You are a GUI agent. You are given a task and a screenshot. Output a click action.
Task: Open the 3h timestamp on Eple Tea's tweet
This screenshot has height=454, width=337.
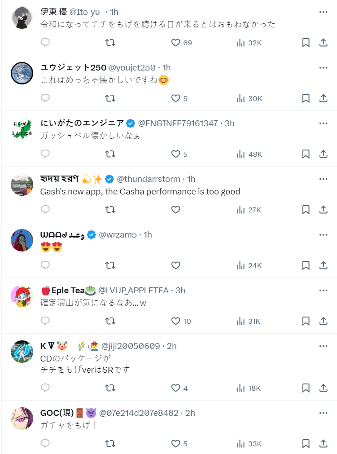[180, 290]
